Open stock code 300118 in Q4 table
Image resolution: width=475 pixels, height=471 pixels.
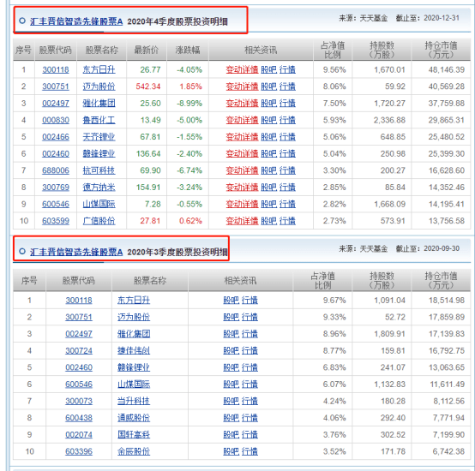[x=56, y=70]
